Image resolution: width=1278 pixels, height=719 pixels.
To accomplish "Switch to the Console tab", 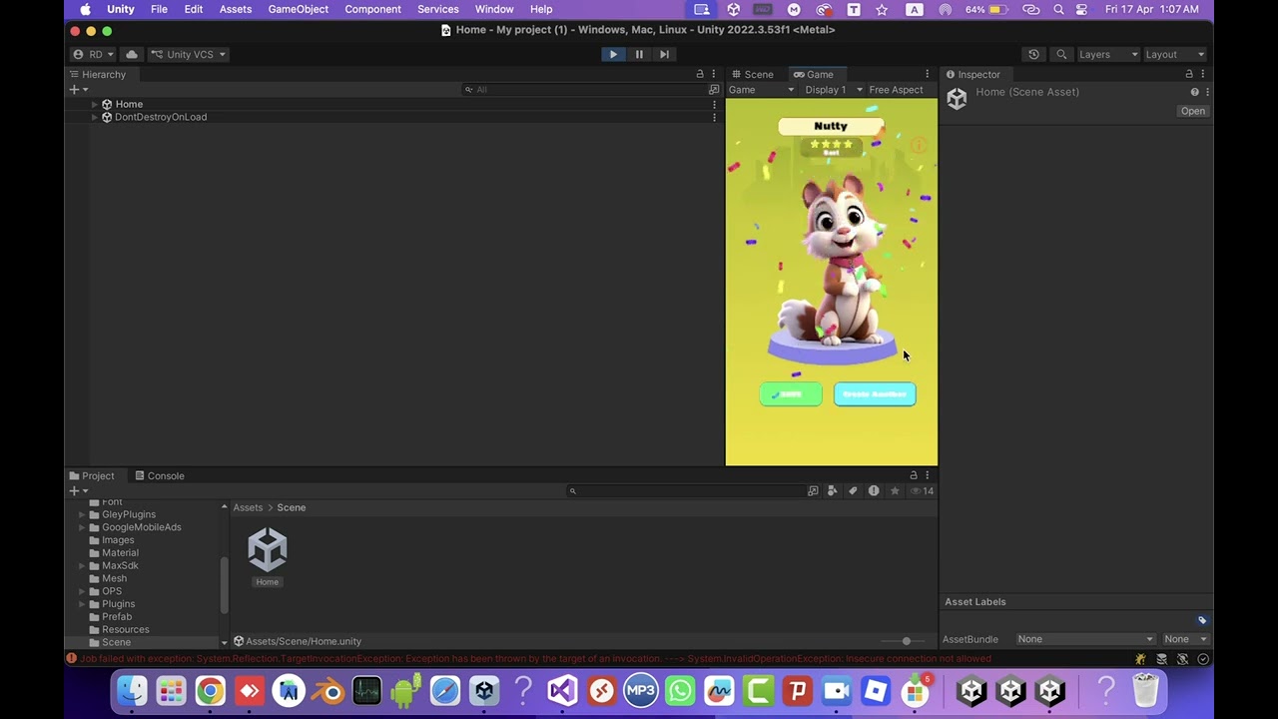I will [160, 475].
